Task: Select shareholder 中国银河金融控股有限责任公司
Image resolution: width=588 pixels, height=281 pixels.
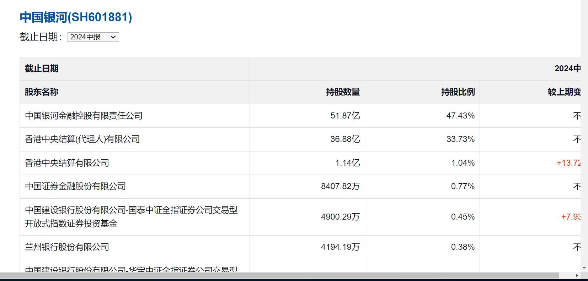Action: (84, 116)
